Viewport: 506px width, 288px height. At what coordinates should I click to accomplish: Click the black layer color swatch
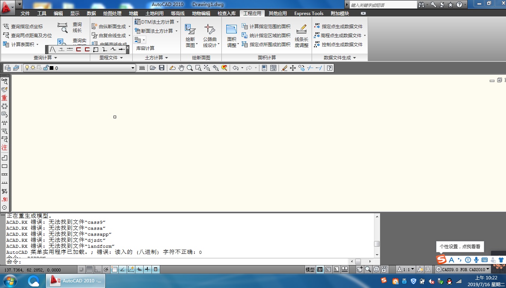[52, 68]
